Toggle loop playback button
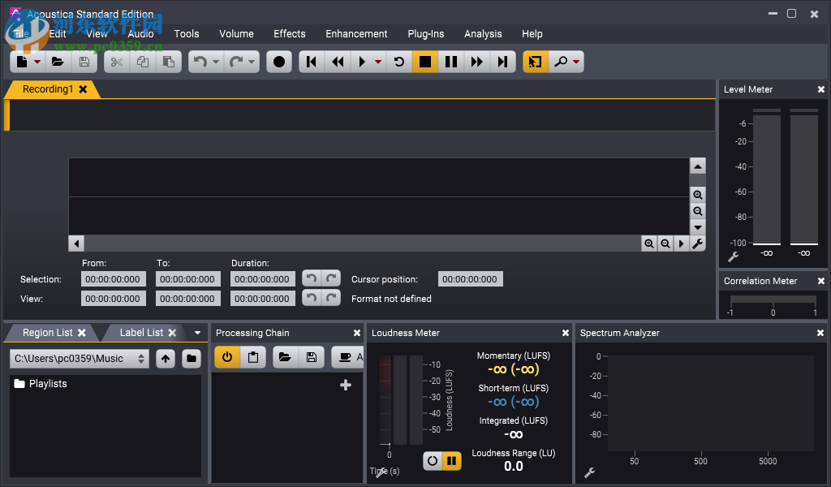831x487 pixels. [398, 62]
